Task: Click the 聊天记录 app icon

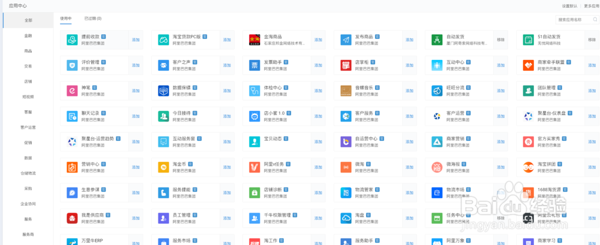Action: coord(72,116)
